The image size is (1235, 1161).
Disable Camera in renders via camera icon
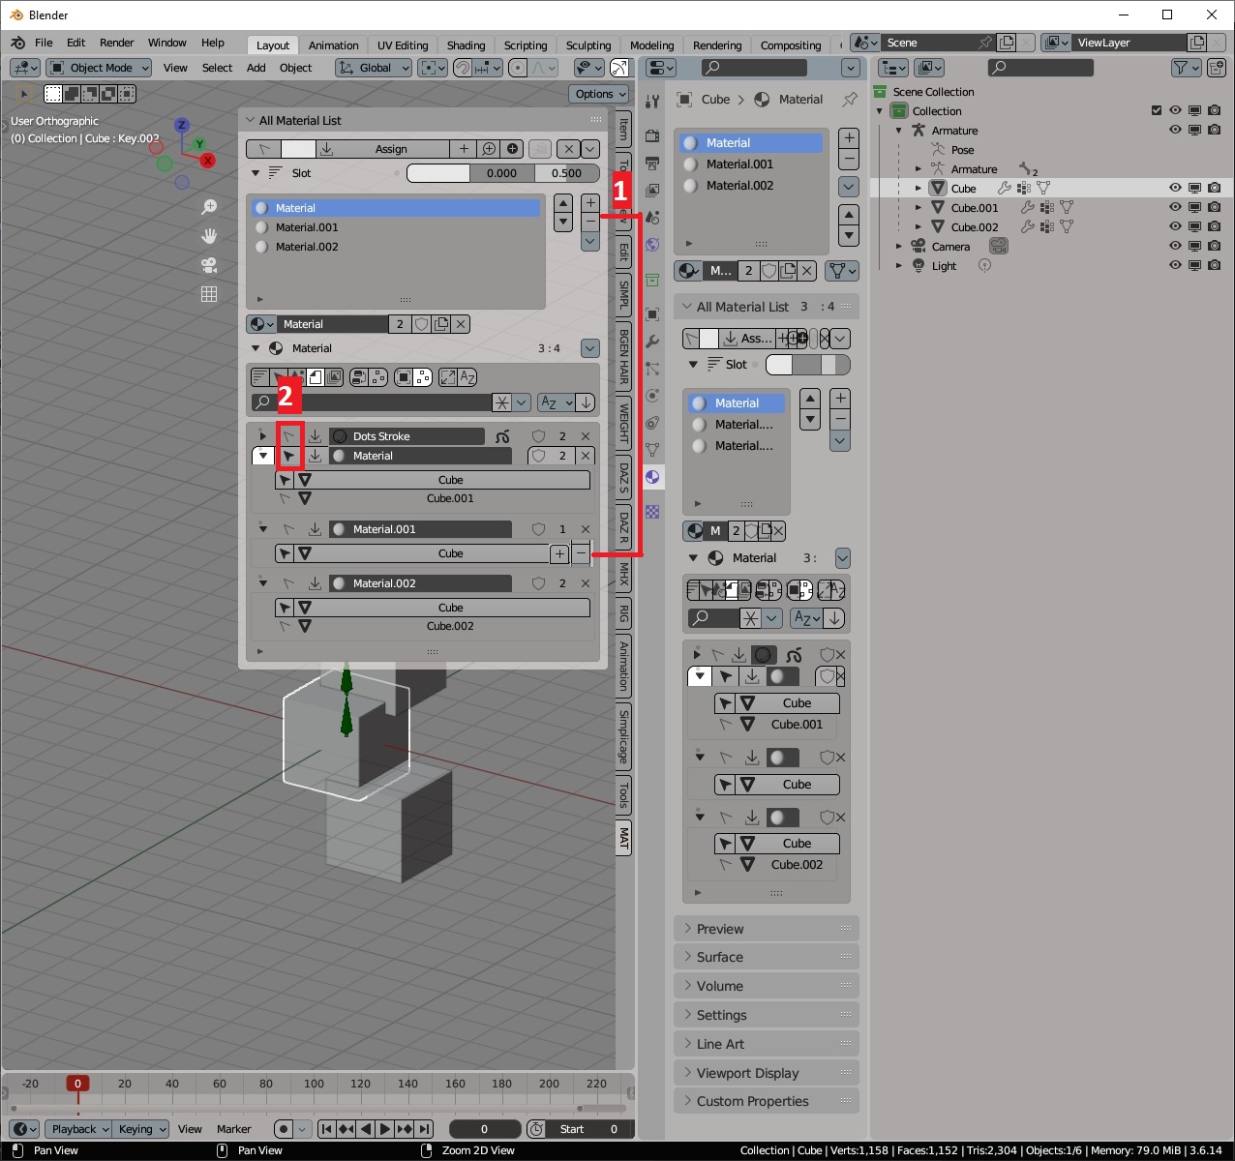pyautogui.click(x=1214, y=246)
